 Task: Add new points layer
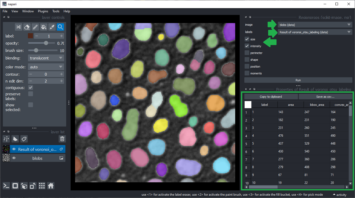pos(6,139)
